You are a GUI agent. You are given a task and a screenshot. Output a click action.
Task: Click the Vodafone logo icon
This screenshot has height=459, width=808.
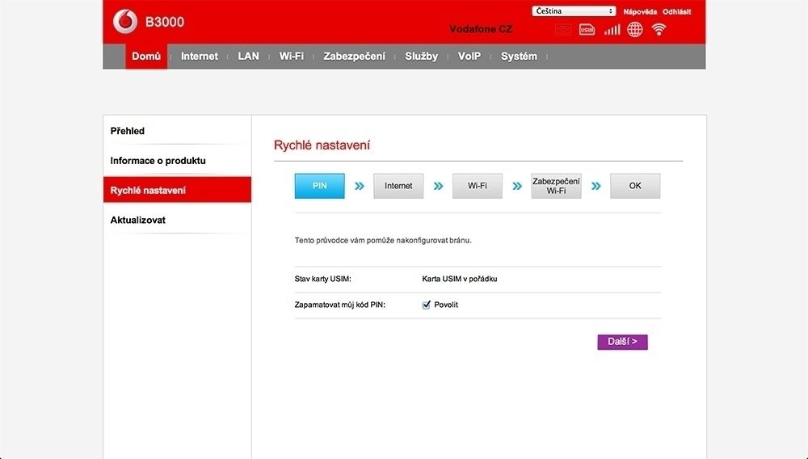tap(125, 22)
